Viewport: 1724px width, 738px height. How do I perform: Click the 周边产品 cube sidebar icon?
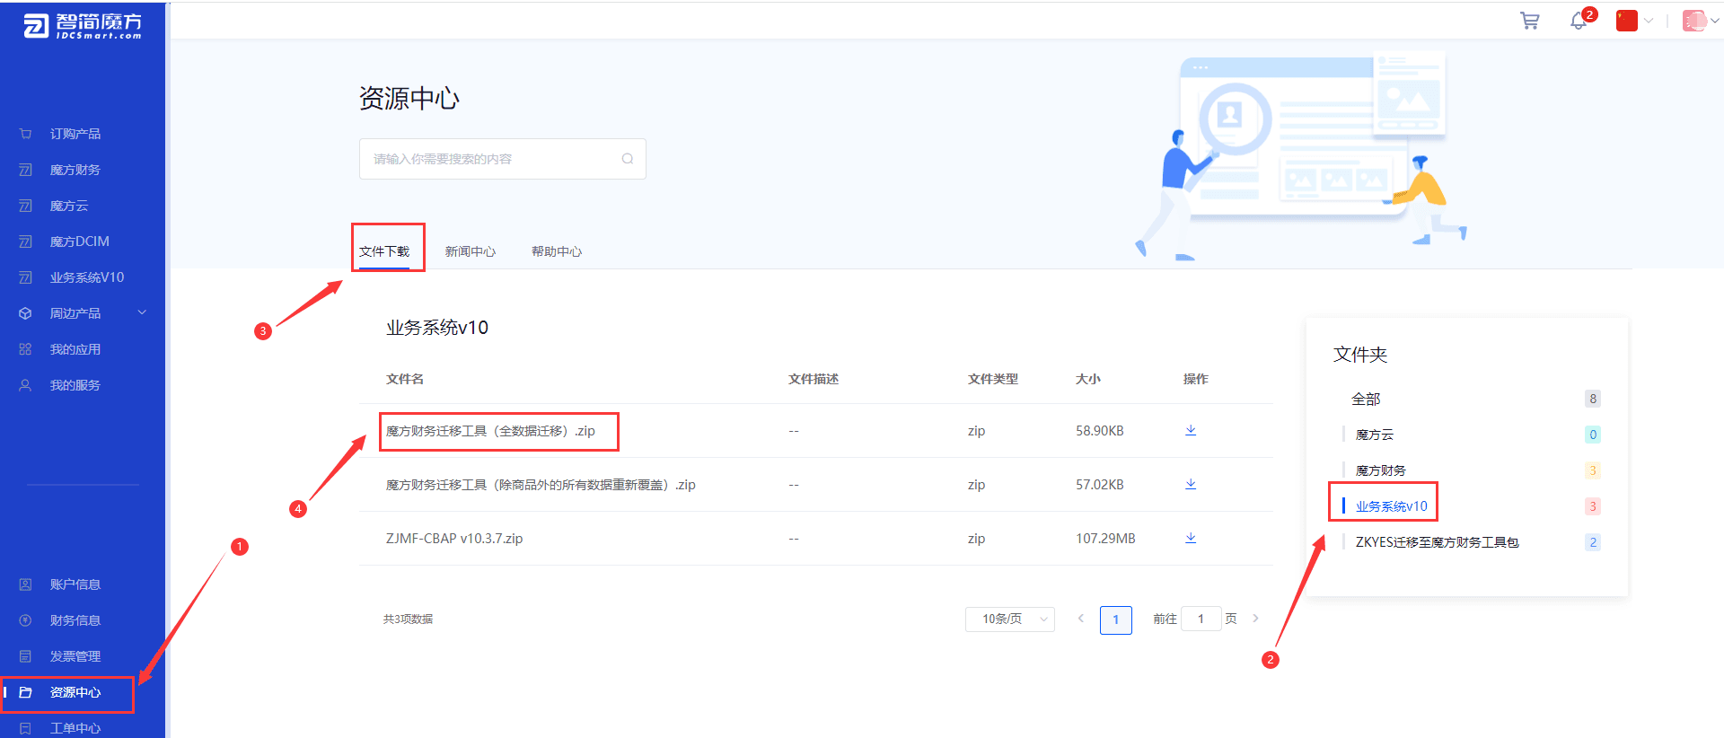pyautogui.click(x=25, y=313)
